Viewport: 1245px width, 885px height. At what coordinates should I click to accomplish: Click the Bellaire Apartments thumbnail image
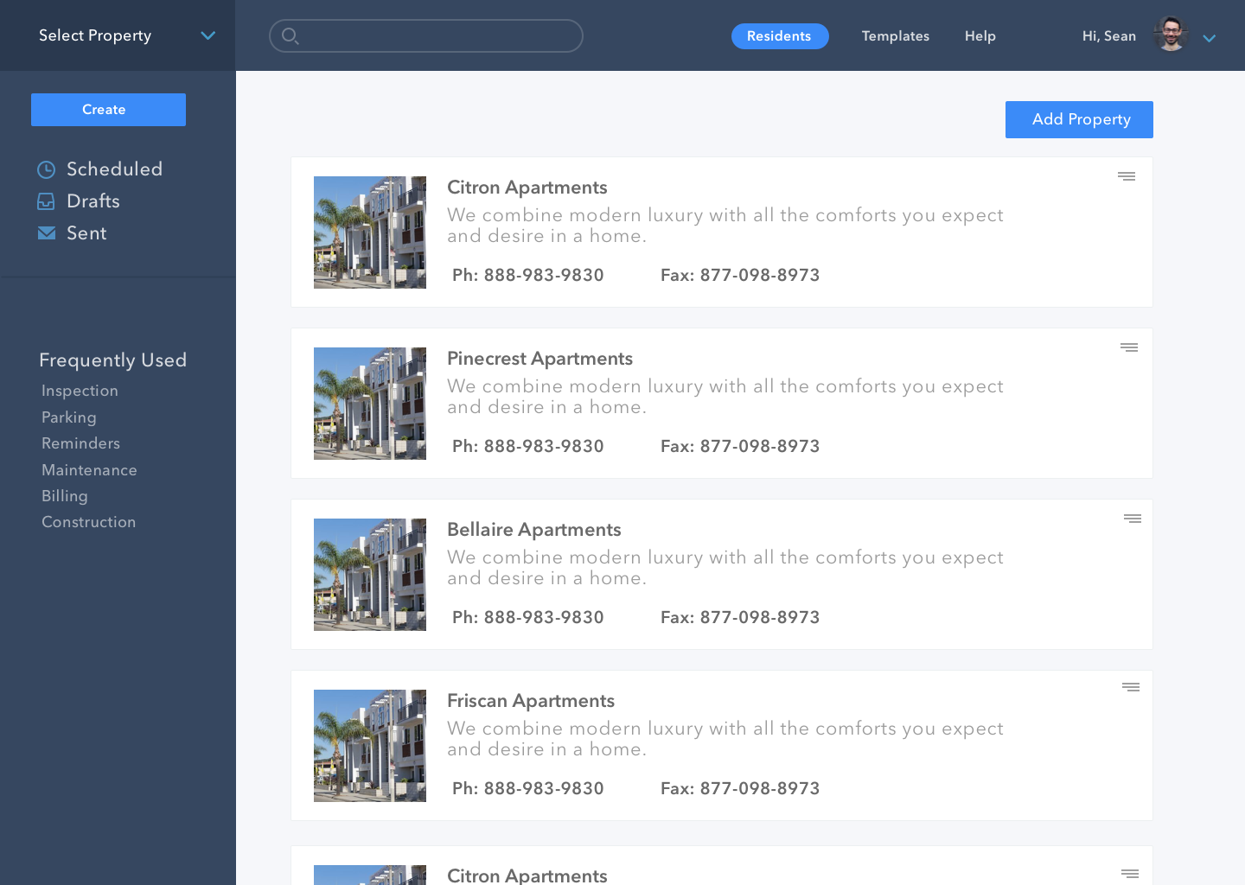(x=370, y=575)
